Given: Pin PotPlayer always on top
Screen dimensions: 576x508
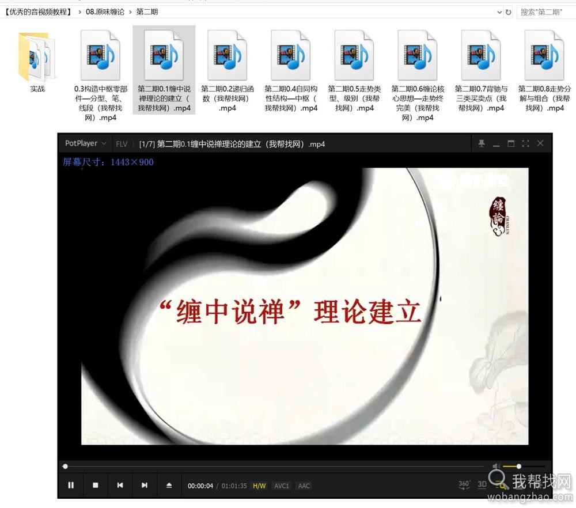Looking at the screenshot, I should [483, 143].
